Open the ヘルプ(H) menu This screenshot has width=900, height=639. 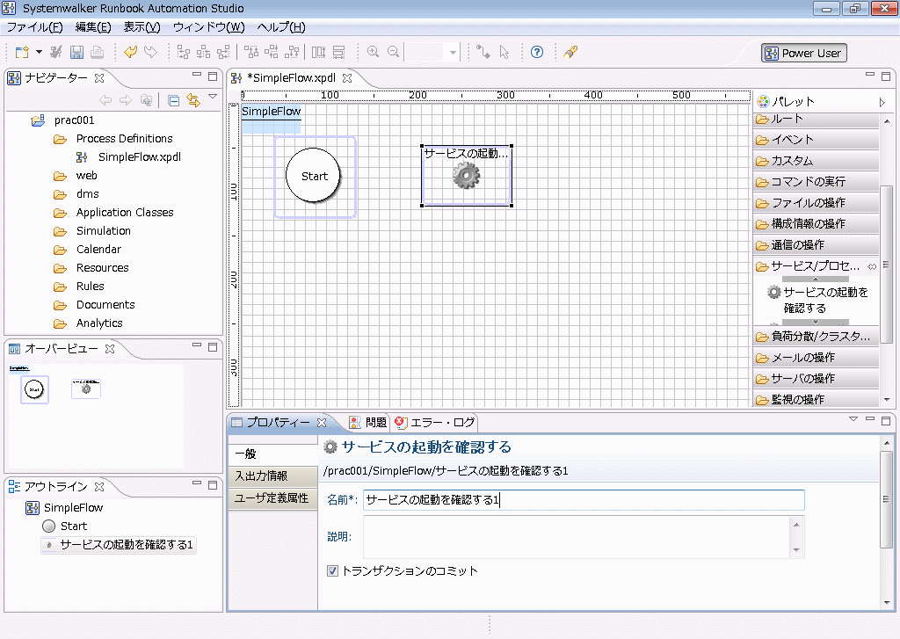[x=280, y=27]
